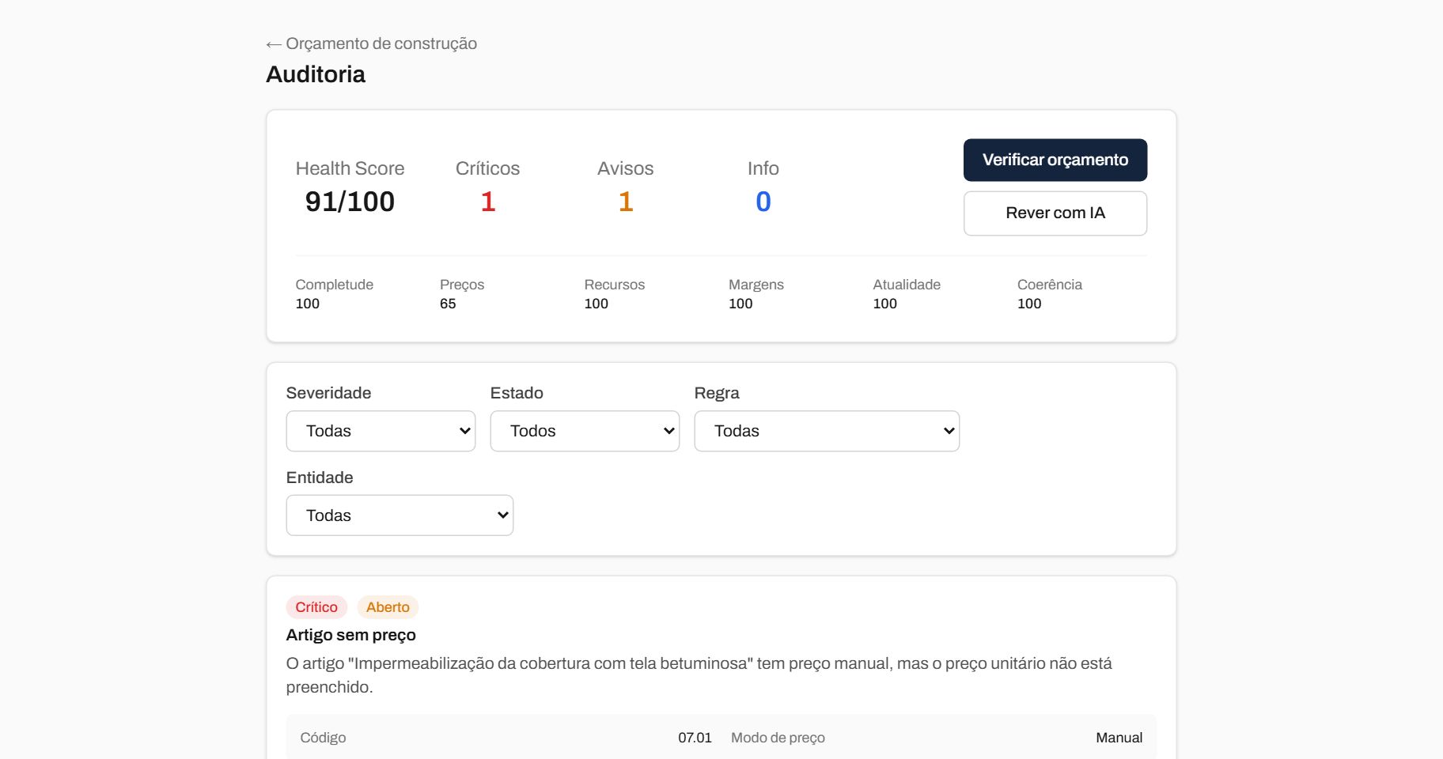Click the Código value 07.01
Image resolution: width=1443 pixels, height=759 pixels.
(x=695, y=738)
